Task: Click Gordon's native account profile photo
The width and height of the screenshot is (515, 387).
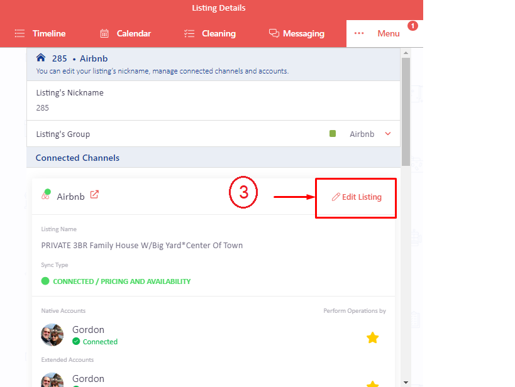Action: coord(52,335)
